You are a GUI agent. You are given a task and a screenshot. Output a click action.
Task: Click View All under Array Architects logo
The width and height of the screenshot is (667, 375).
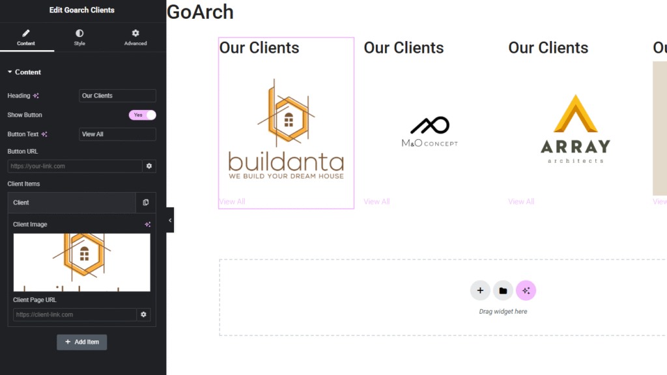(521, 202)
